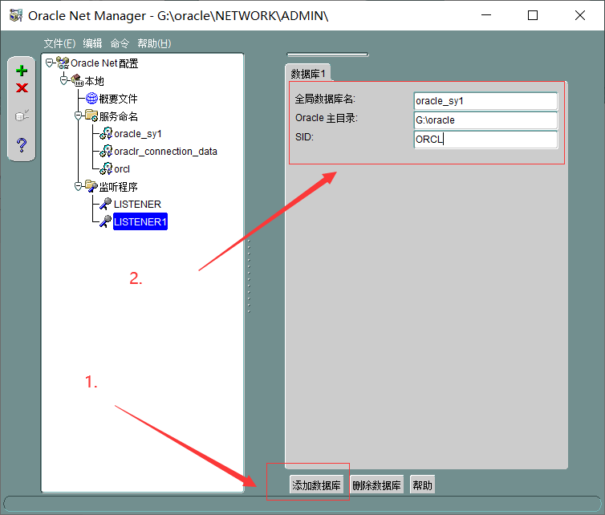
Task: Click the SID input field
Action: click(485, 140)
